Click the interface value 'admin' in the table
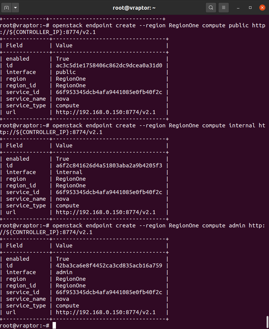Image resolution: width=269 pixels, height=329 pixels. point(64,272)
